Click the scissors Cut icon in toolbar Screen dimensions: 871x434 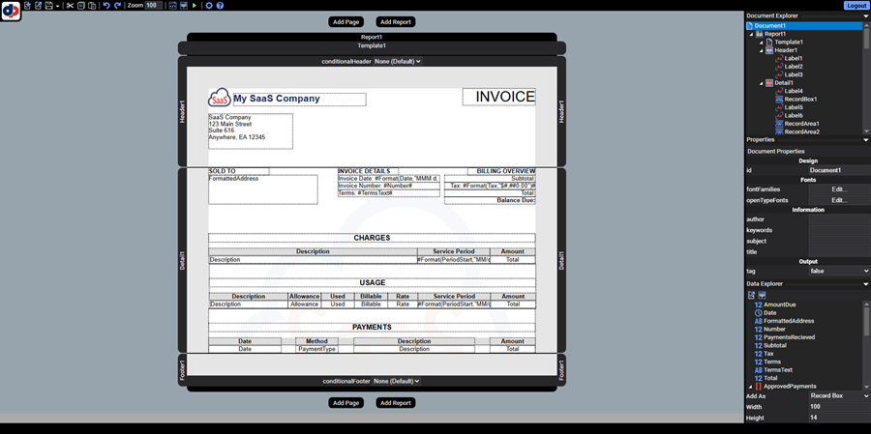tap(70, 6)
